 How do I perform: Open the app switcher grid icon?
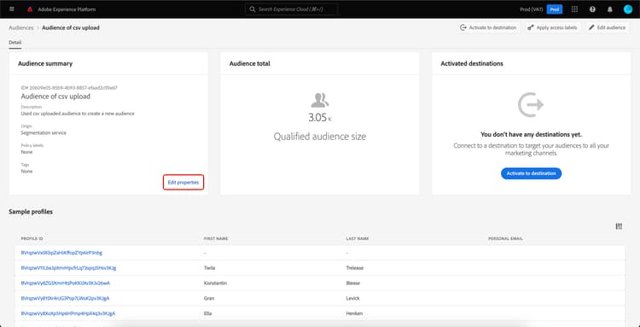tap(574, 9)
